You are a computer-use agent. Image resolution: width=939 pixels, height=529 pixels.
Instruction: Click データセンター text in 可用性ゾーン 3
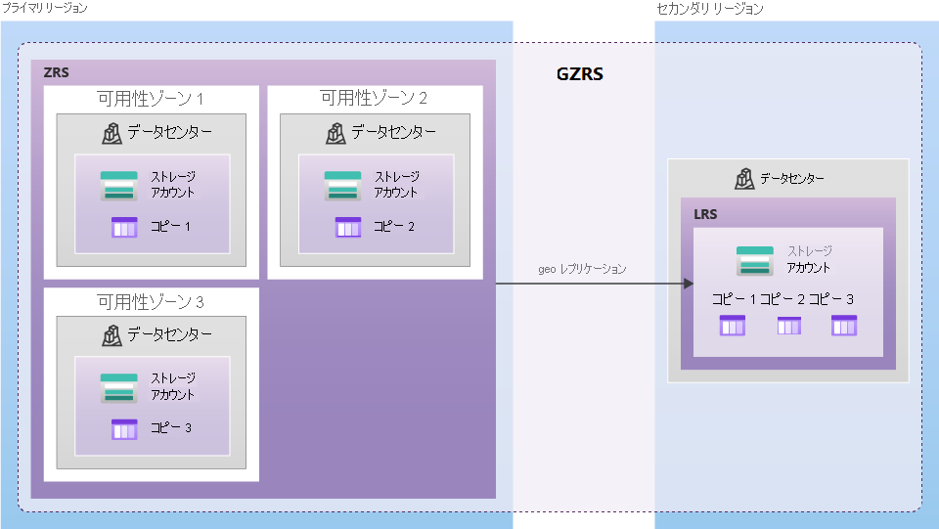(169, 334)
